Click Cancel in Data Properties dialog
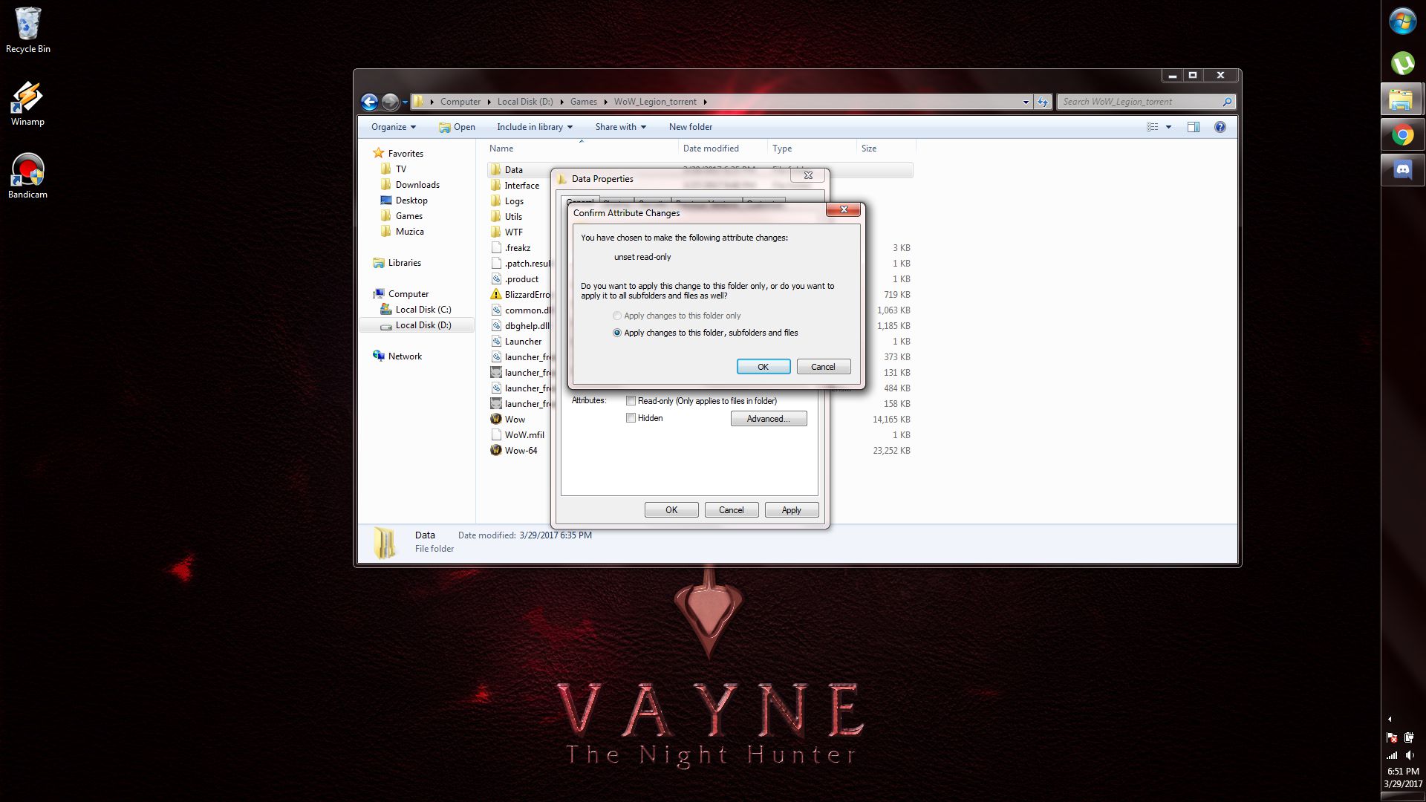This screenshot has width=1426, height=802. [x=731, y=510]
